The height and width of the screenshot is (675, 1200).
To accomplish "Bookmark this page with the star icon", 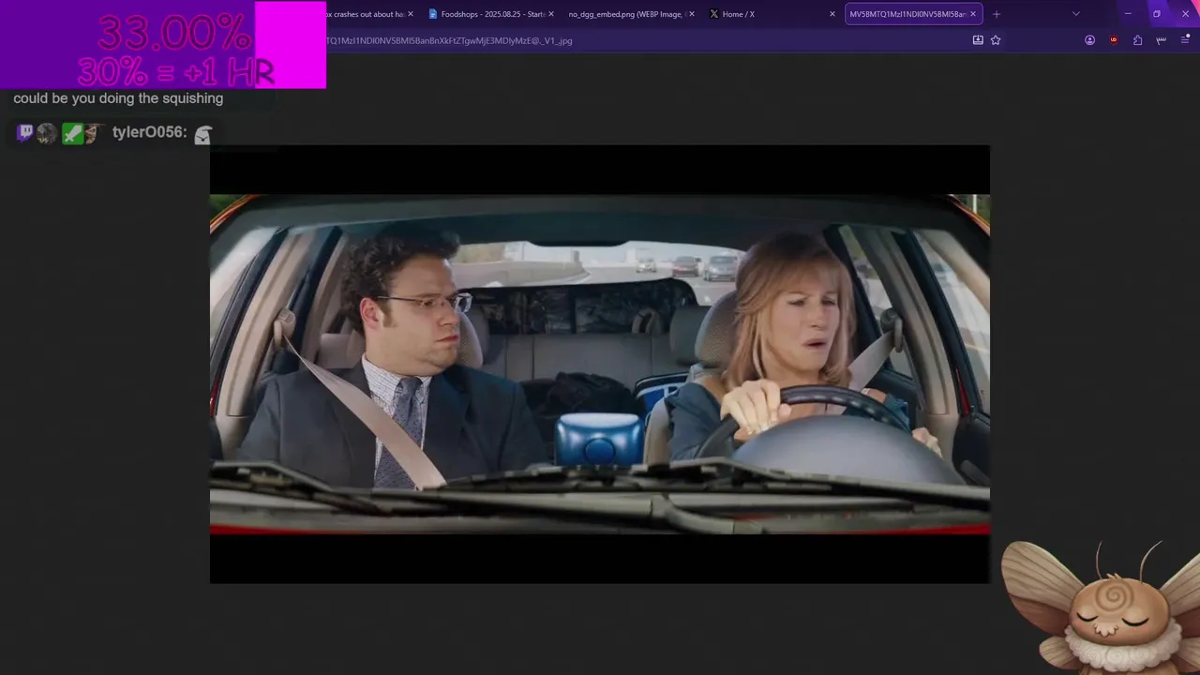I will [996, 40].
